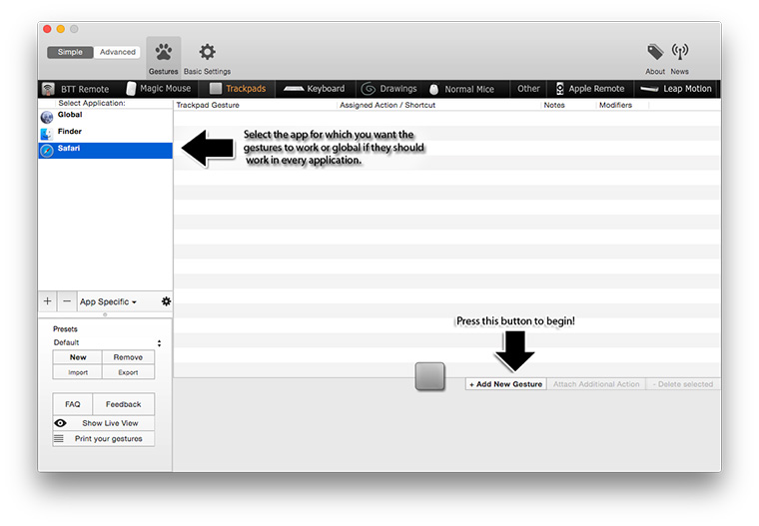Open the News antenna icon
Viewport: 759px width, 526px height.
tap(680, 58)
